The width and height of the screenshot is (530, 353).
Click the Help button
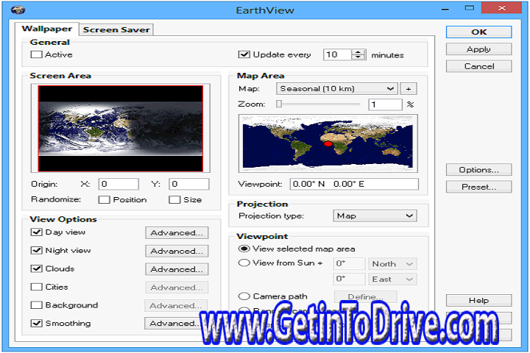tap(479, 301)
